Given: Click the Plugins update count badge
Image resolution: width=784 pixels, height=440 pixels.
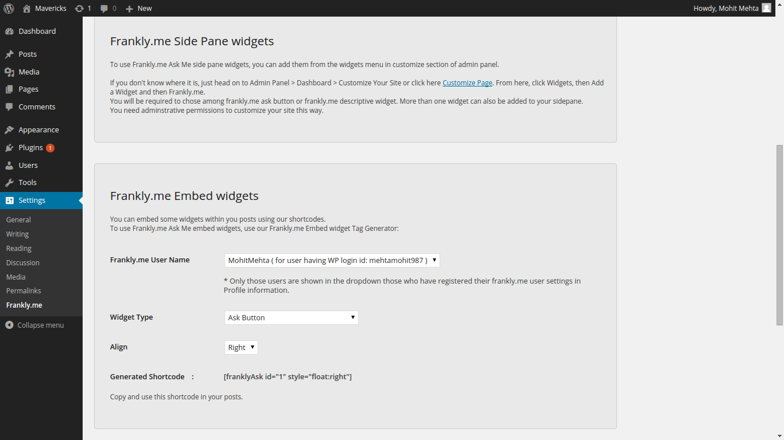Looking at the screenshot, I should (x=50, y=148).
